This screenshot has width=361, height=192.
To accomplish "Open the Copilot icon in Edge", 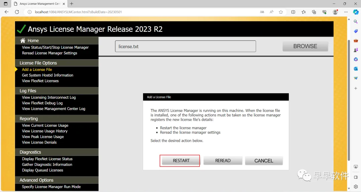I will point(356,12).
